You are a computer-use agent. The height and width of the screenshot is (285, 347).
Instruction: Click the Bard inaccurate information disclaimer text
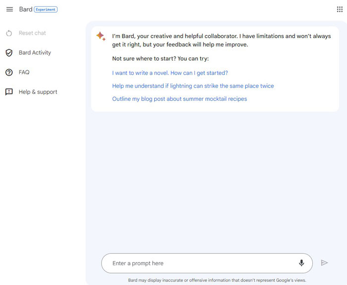[x=217, y=280]
